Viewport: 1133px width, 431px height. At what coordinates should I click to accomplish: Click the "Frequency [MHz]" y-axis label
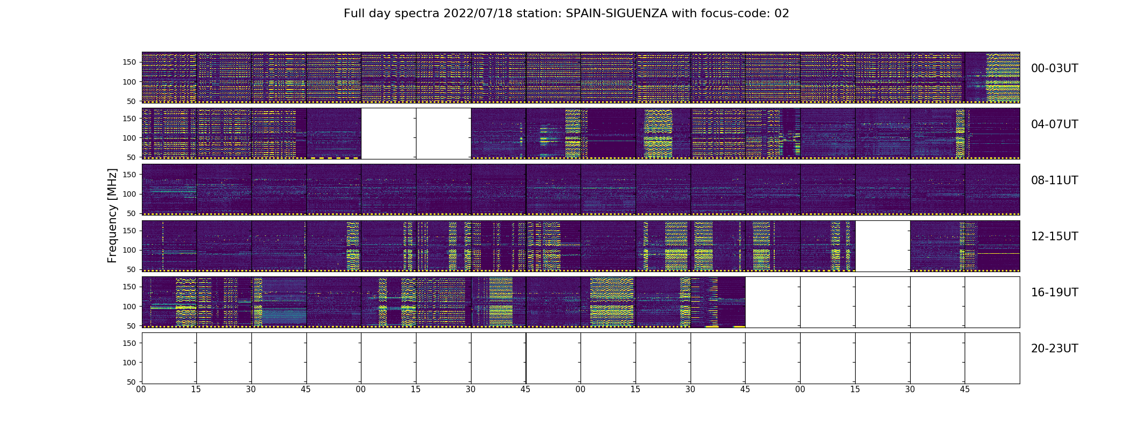coord(112,215)
